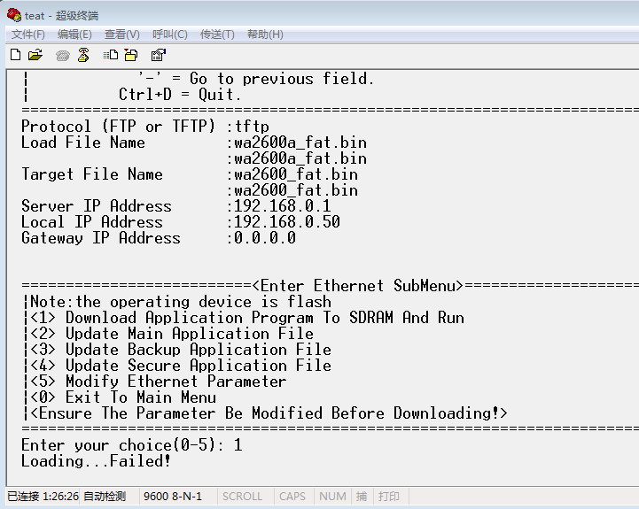
Task: Click the Disconnect toolbar icon
Action: 83,55
